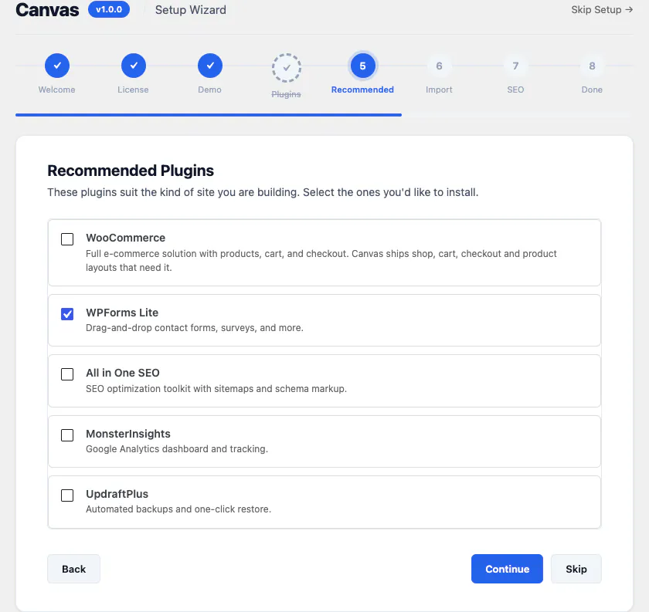Click the Recommended step label
Viewport: 649px width, 612px height.
click(362, 90)
